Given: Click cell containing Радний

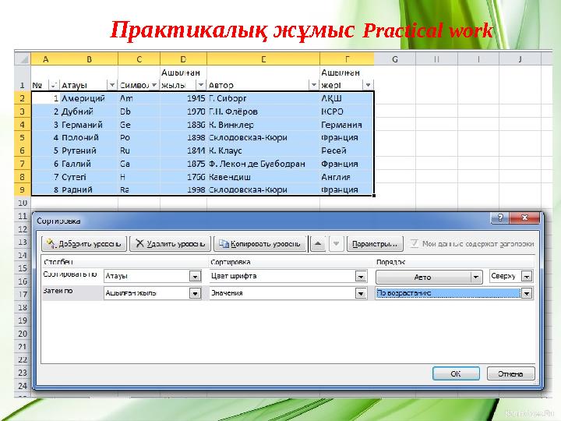Looking at the screenshot, I should (x=89, y=189).
